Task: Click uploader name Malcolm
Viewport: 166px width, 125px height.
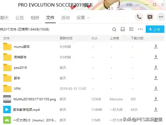Action: [x=116, y=99]
